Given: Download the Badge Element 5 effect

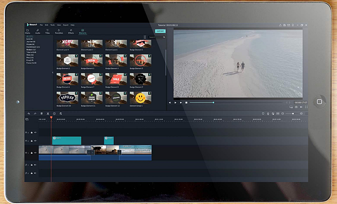Looking at the screenshot, I should pos(149,56).
